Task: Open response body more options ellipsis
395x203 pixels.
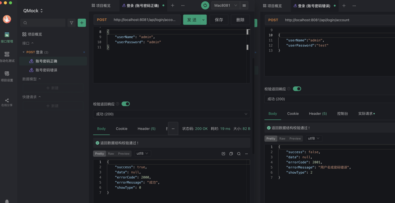Action: coord(246,154)
